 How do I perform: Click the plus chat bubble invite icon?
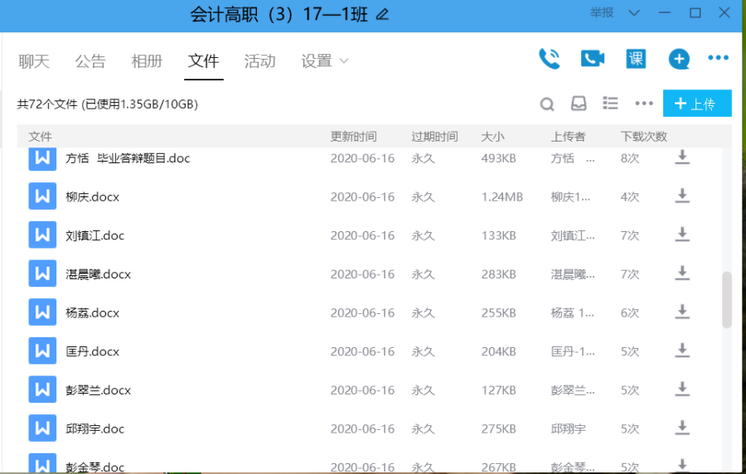679,59
